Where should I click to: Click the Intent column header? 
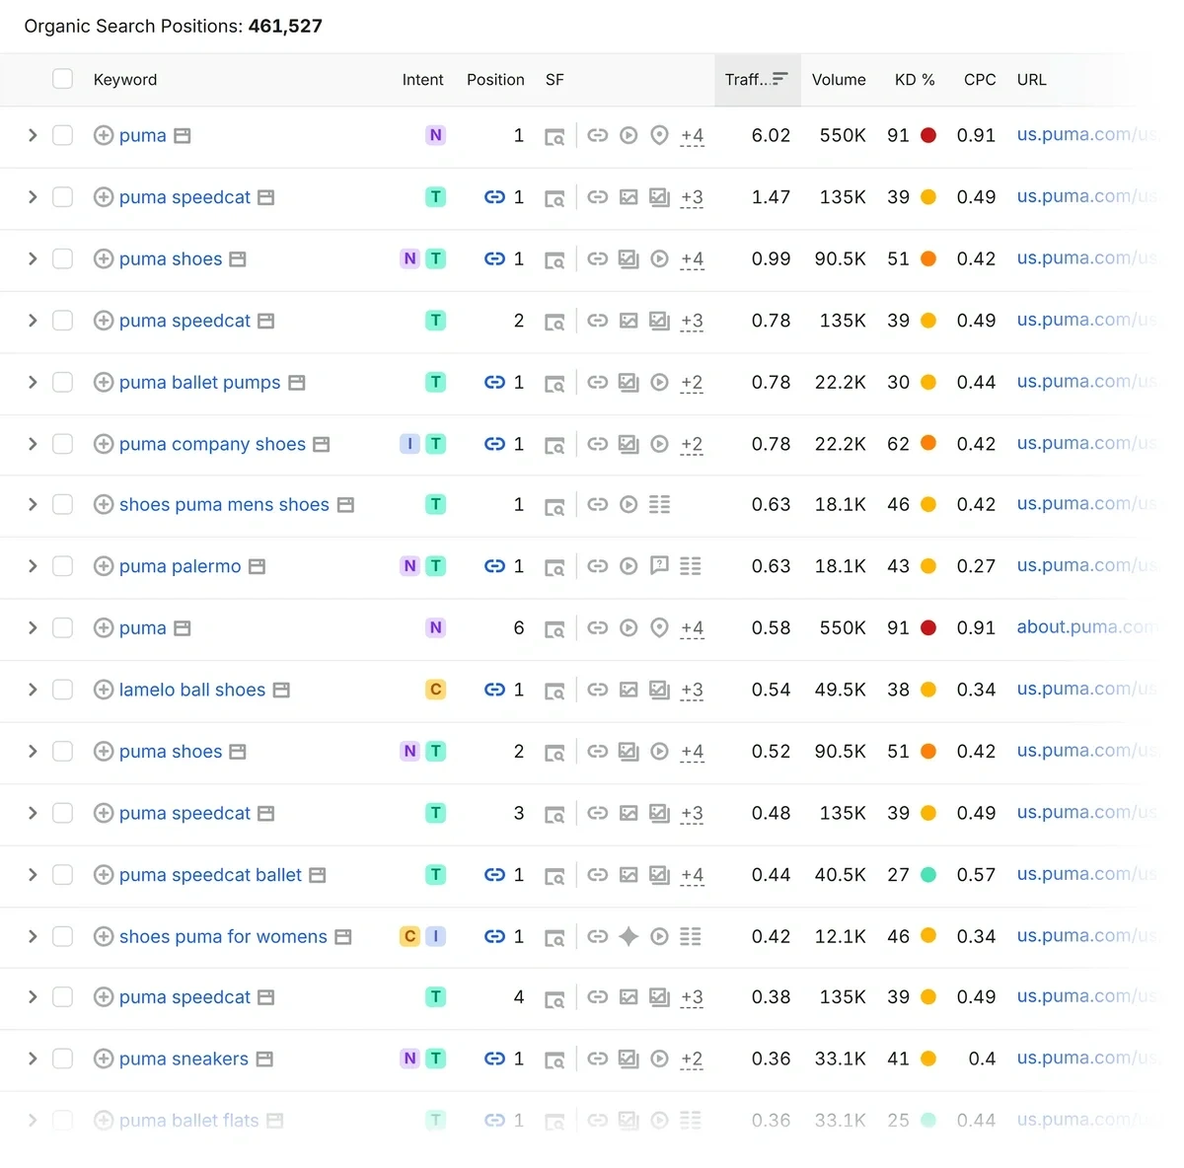point(422,80)
